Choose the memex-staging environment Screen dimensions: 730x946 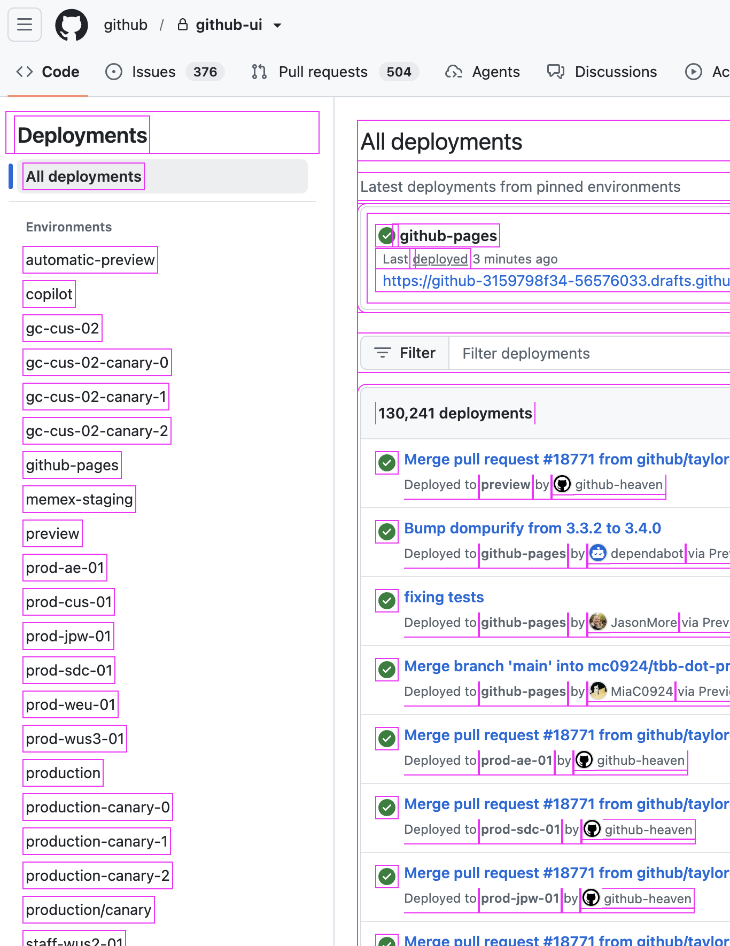pos(79,499)
